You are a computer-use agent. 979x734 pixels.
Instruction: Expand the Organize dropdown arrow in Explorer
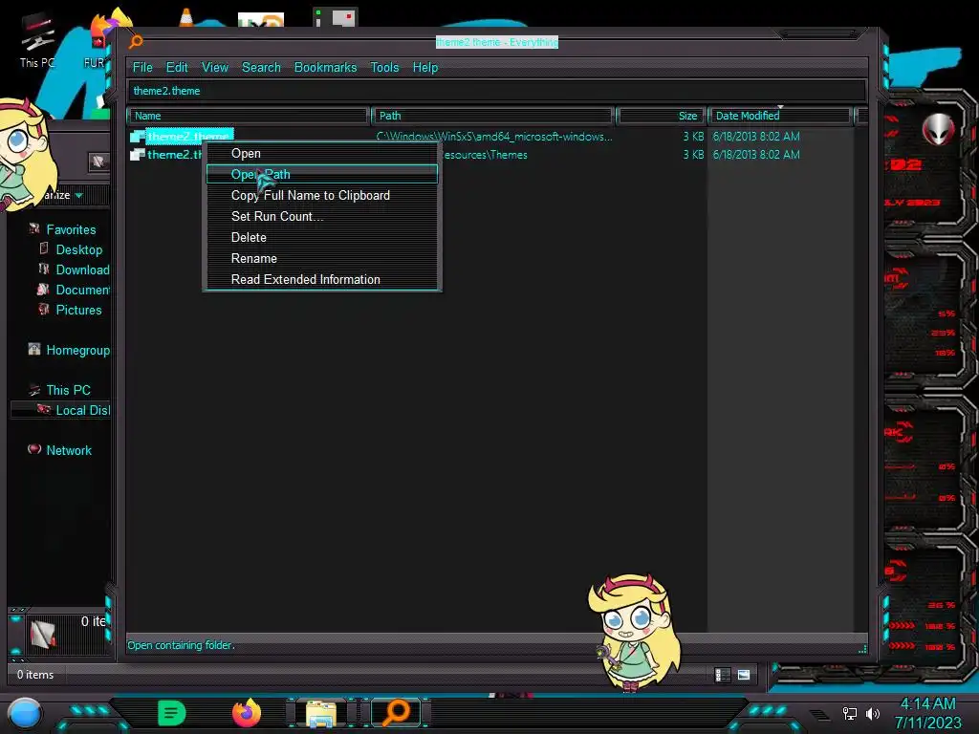[78, 195]
